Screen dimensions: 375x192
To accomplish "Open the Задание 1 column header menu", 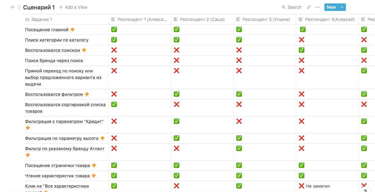I will [x=42, y=19].
